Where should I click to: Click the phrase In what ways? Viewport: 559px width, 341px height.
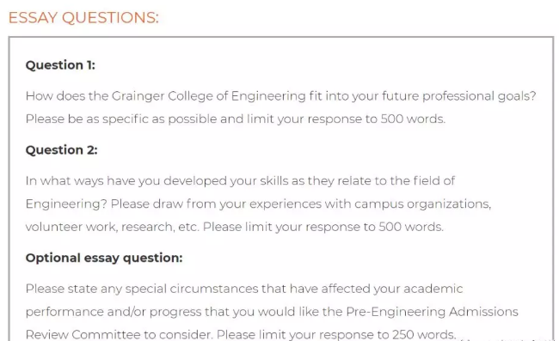coord(64,181)
